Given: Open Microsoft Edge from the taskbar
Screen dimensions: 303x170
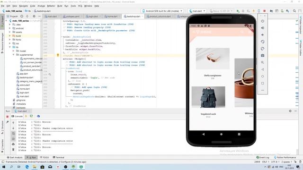Looking at the screenshot, I should tap(27, 167).
